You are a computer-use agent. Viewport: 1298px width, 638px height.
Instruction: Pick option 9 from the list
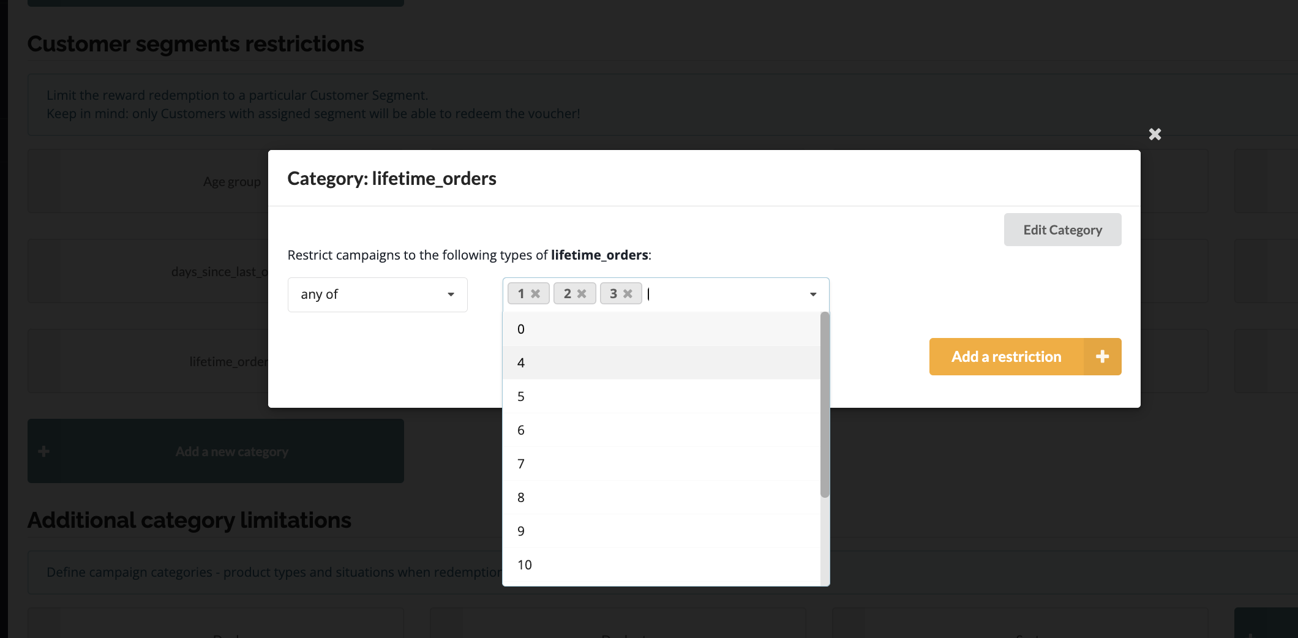[661, 531]
